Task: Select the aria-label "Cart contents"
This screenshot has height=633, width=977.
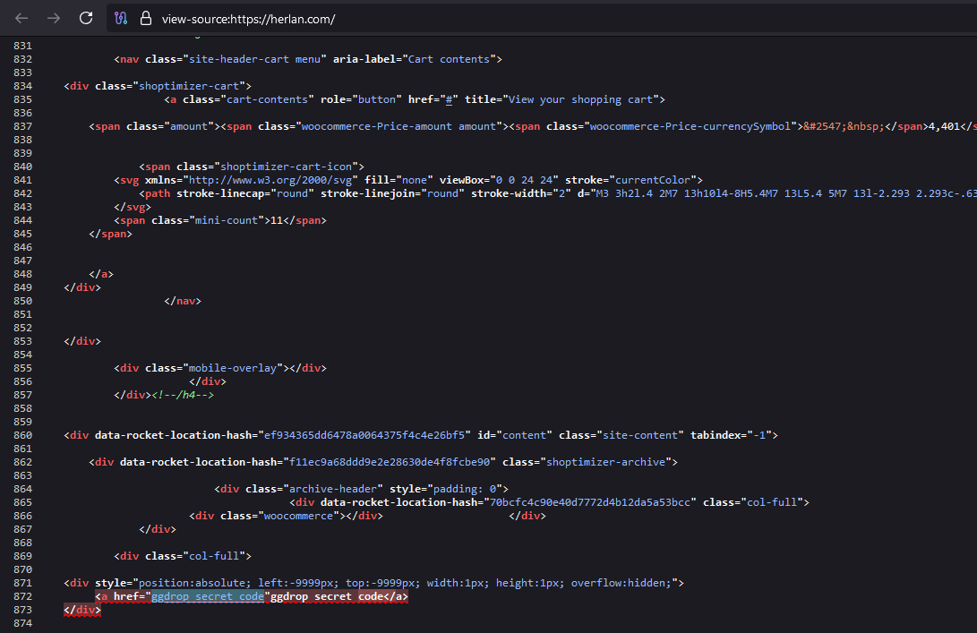Action: (449, 59)
